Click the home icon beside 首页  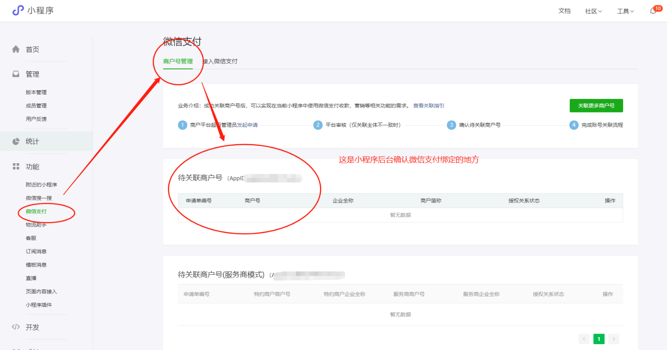click(16, 49)
